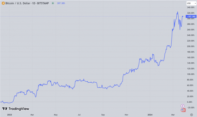
Task: Open the USD currency dropdown
Action: coord(191,3)
